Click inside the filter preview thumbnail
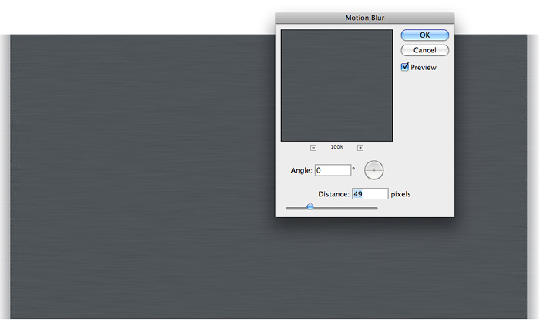This screenshot has width=539, height=335. coord(336,85)
